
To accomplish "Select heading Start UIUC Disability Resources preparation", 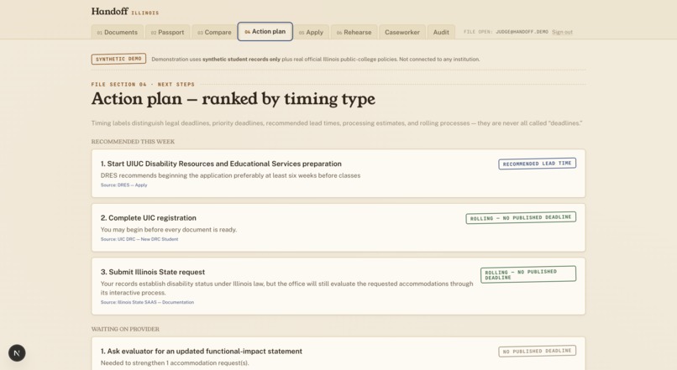I will point(221,164).
